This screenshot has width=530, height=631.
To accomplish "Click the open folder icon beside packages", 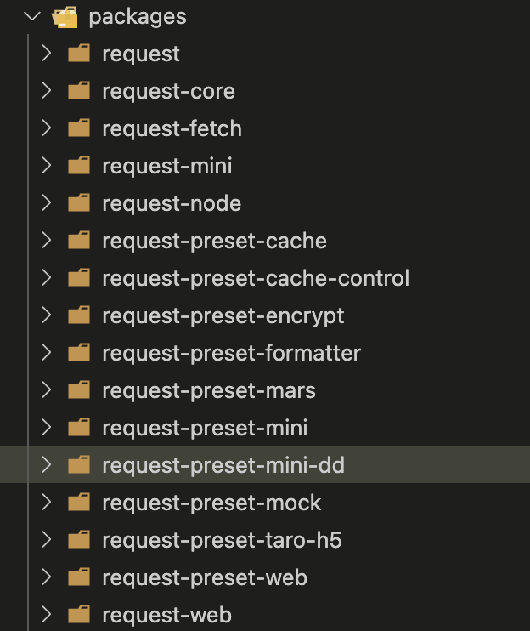I will (x=65, y=16).
